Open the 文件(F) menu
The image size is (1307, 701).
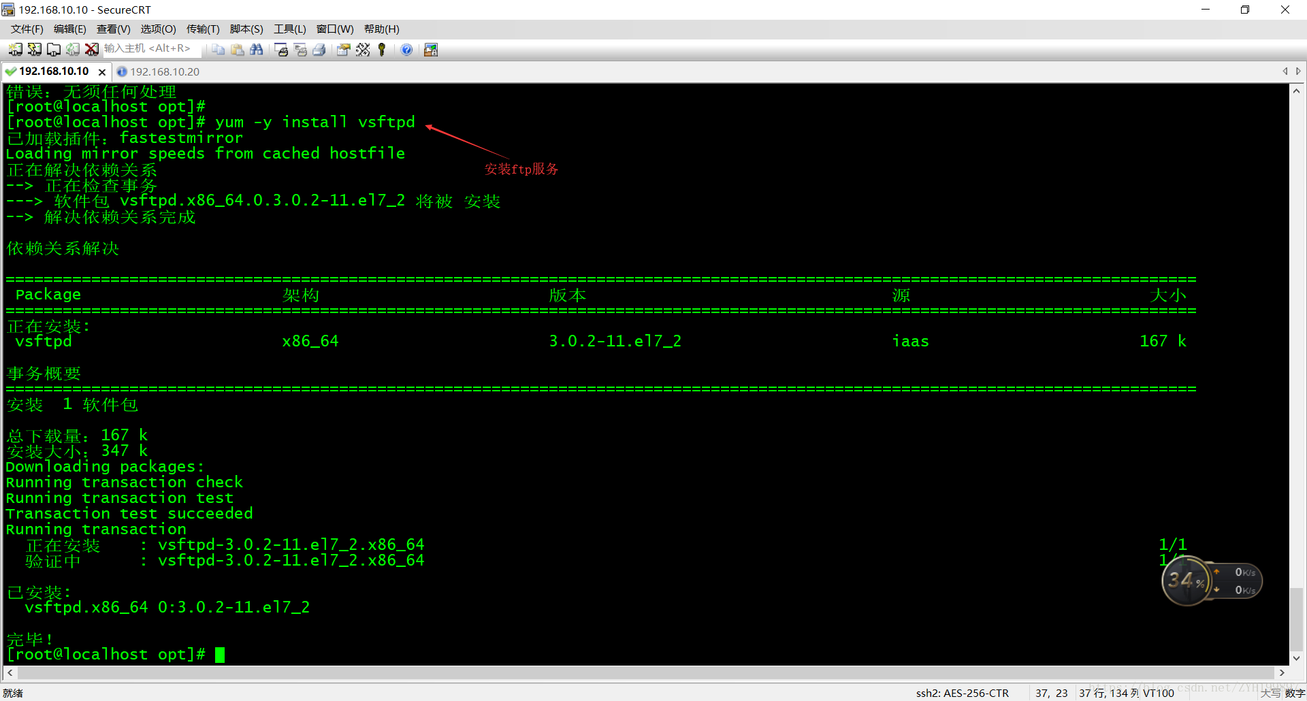pos(27,29)
